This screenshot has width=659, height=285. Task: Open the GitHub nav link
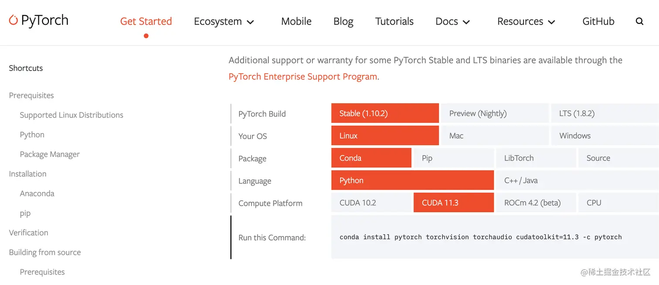tap(598, 21)
